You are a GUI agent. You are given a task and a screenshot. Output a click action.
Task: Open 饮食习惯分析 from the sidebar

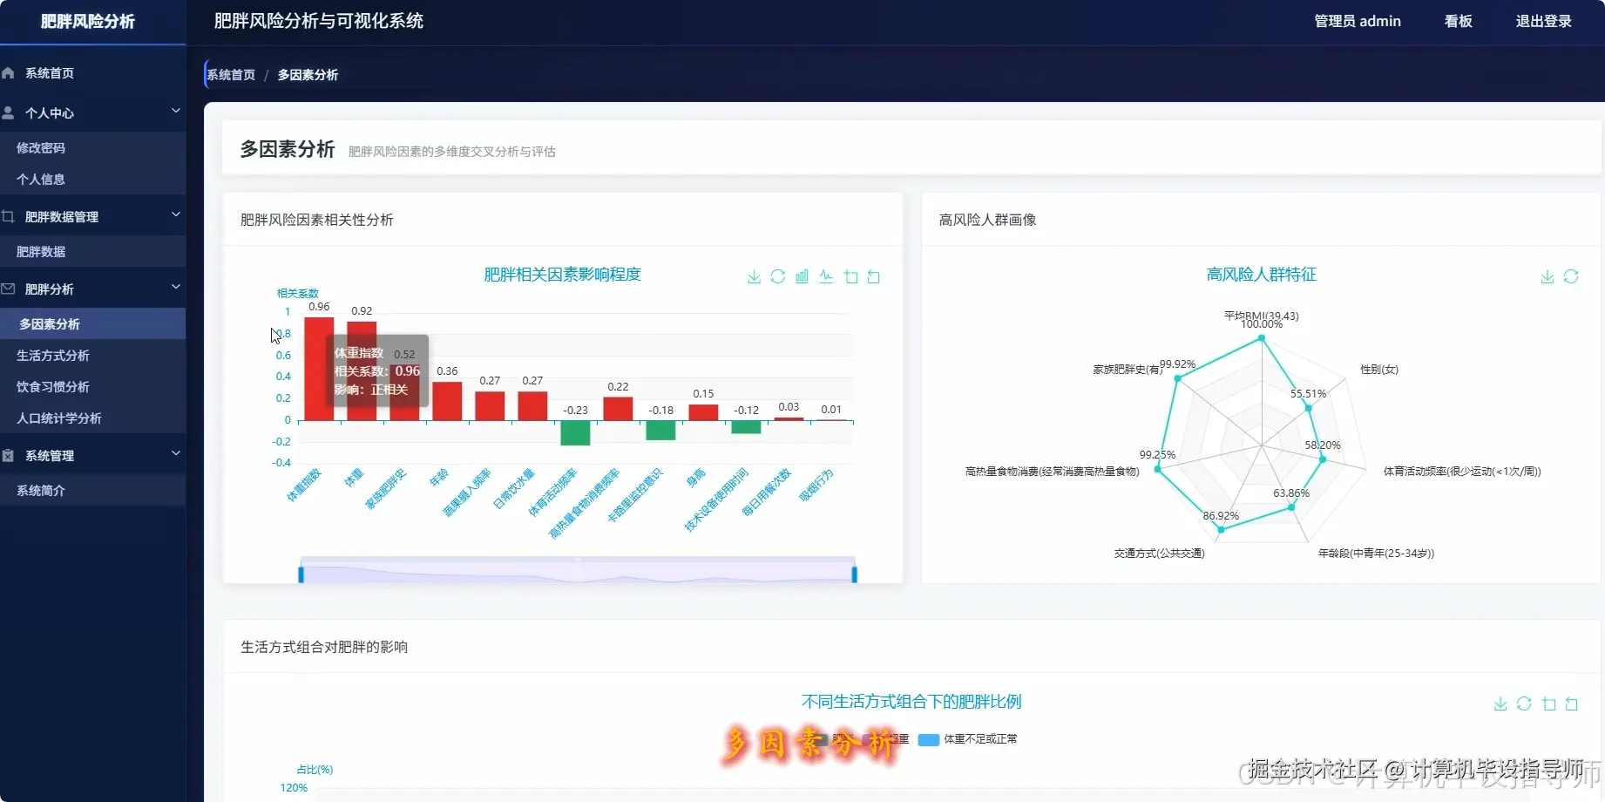(x=52, y=386)
